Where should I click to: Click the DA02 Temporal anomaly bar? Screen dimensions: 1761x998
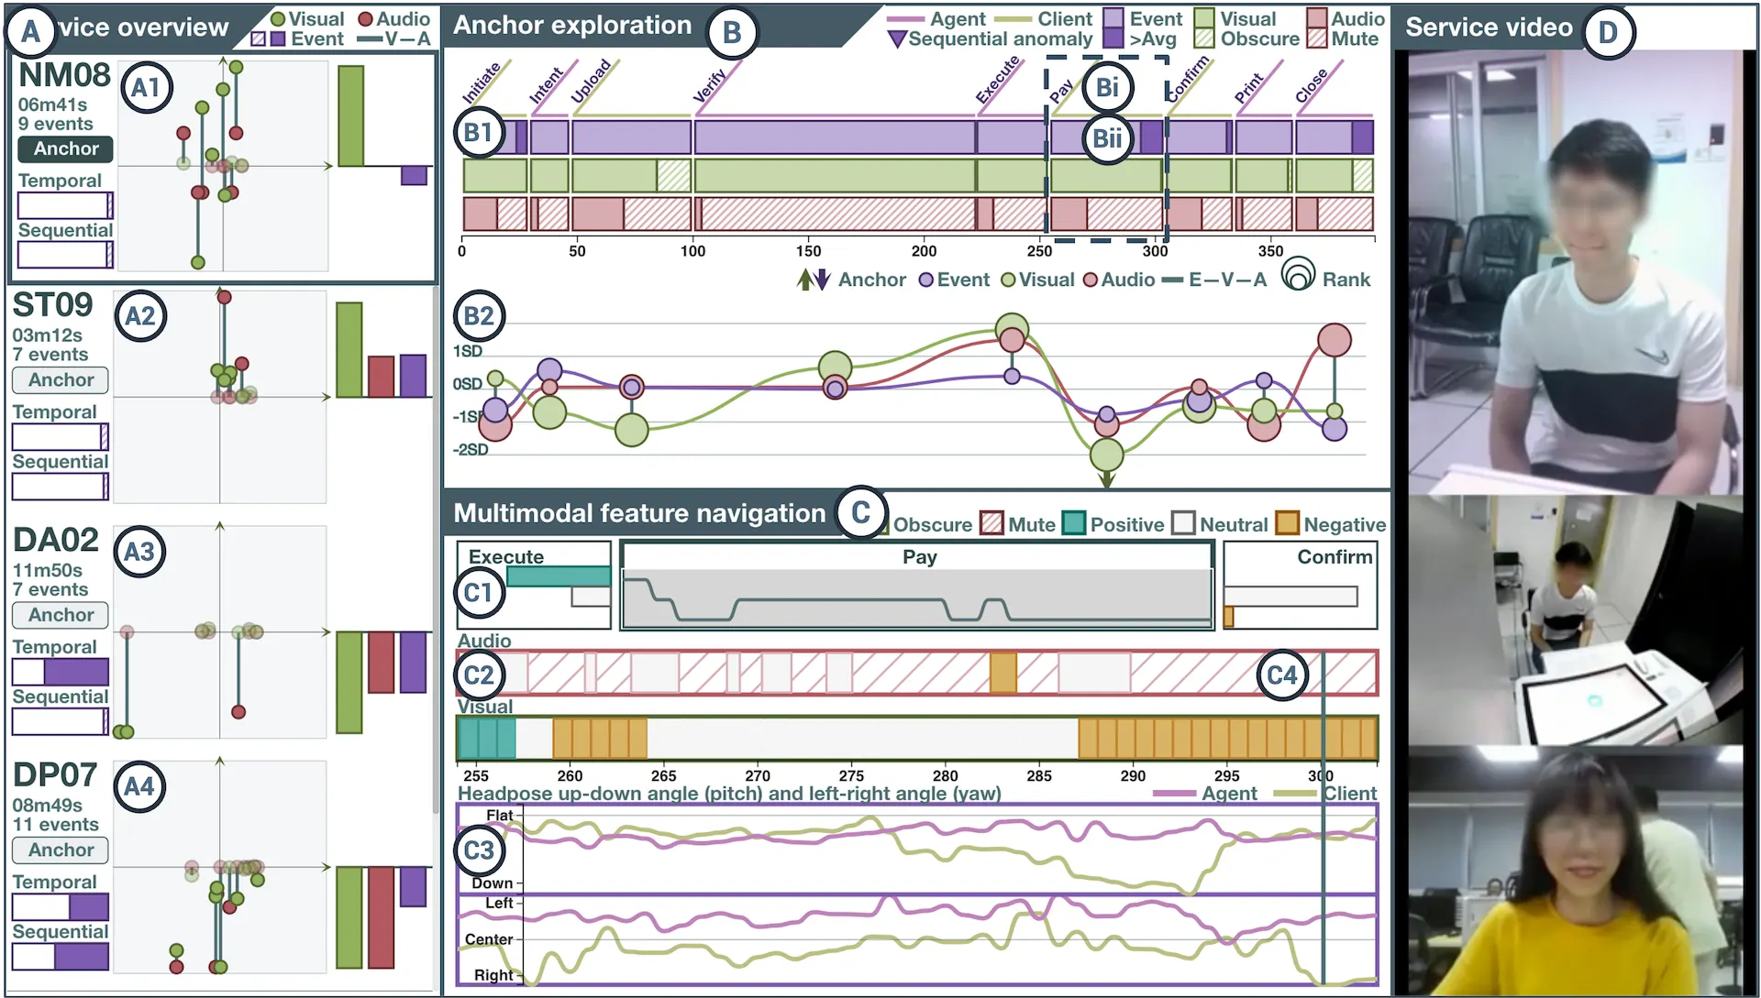pos(61,672)
